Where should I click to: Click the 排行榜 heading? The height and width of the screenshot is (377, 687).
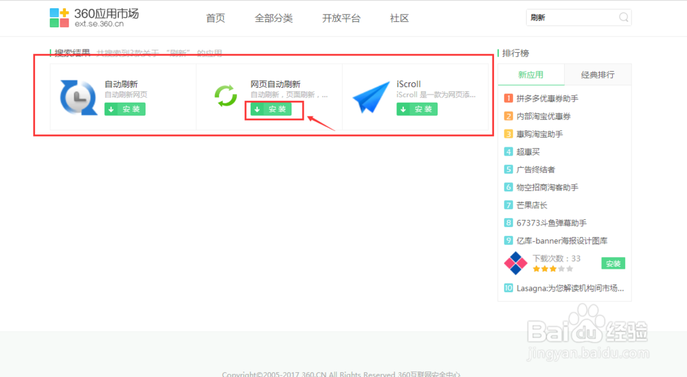click(515, 53)
